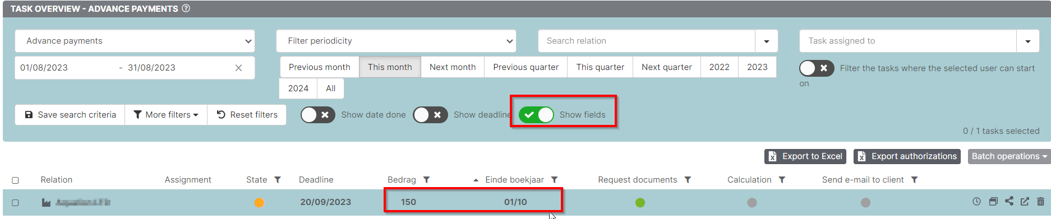
Task: Expand the Filter periodicity dropdown
Action: tap(396, 41)
